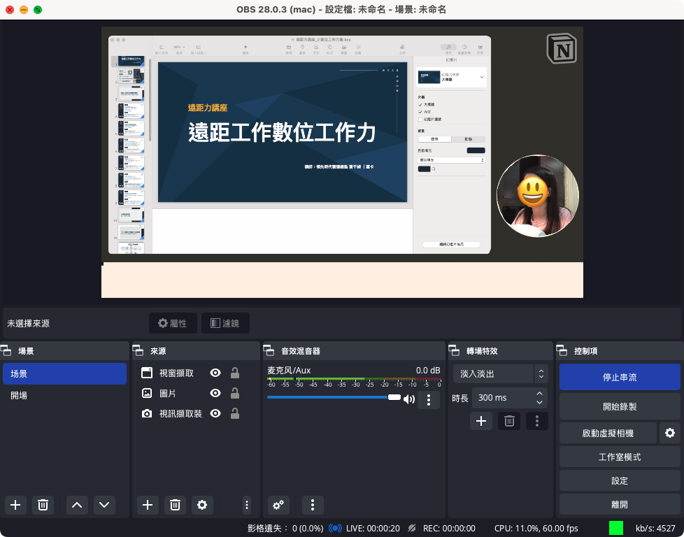
Task: Decrease 時長 duration with down stepper
Action: tap(540, 402)
